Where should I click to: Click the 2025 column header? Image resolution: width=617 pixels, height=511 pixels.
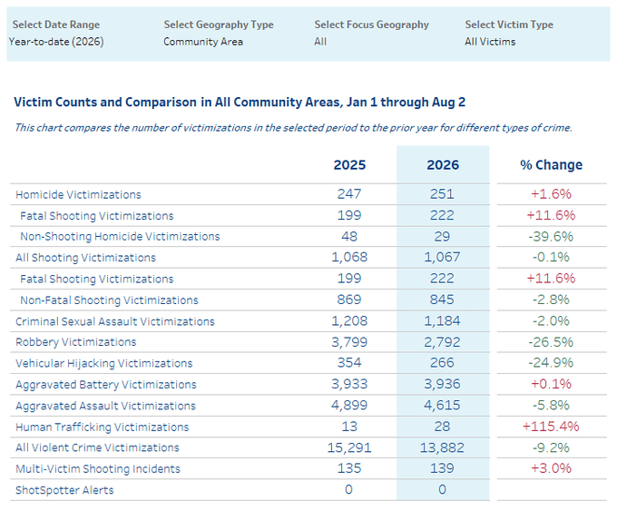click(349, 164)
